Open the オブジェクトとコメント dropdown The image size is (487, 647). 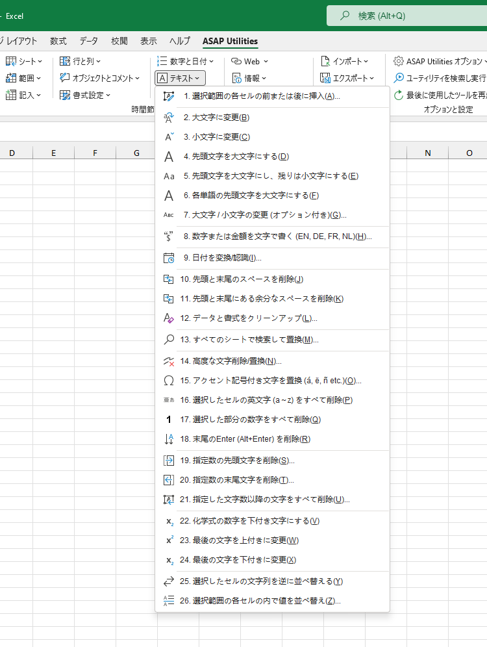100,78
